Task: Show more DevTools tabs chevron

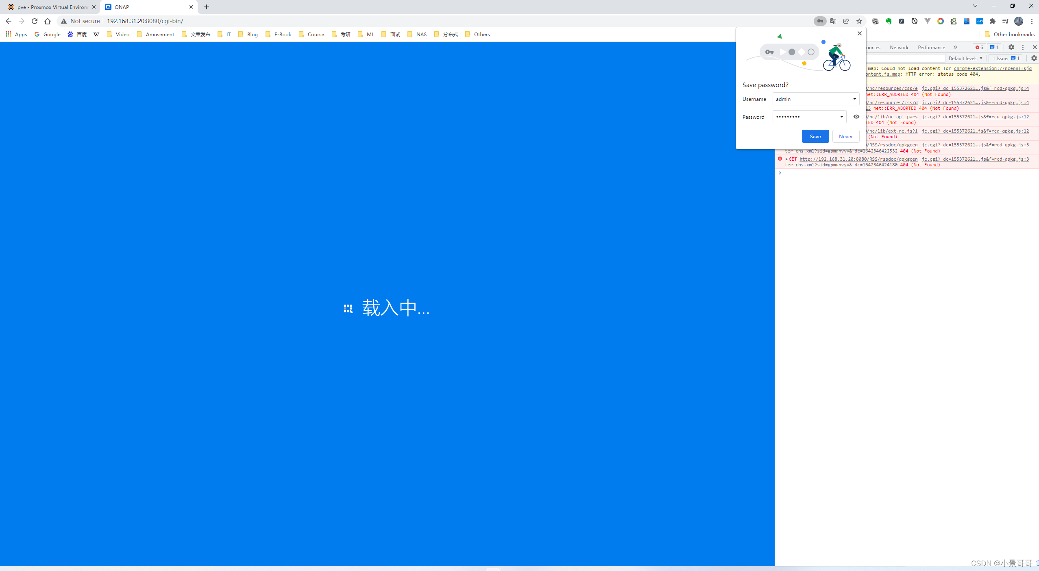Action: click(x=955, y=47)
